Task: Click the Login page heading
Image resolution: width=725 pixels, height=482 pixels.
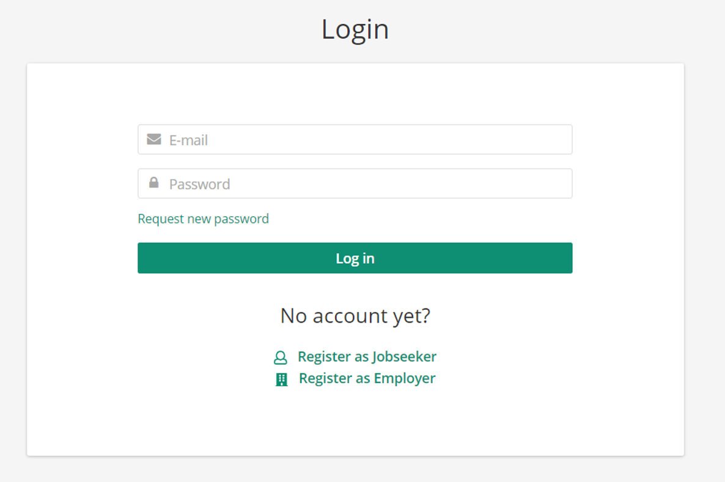Action: click(355, 29)
